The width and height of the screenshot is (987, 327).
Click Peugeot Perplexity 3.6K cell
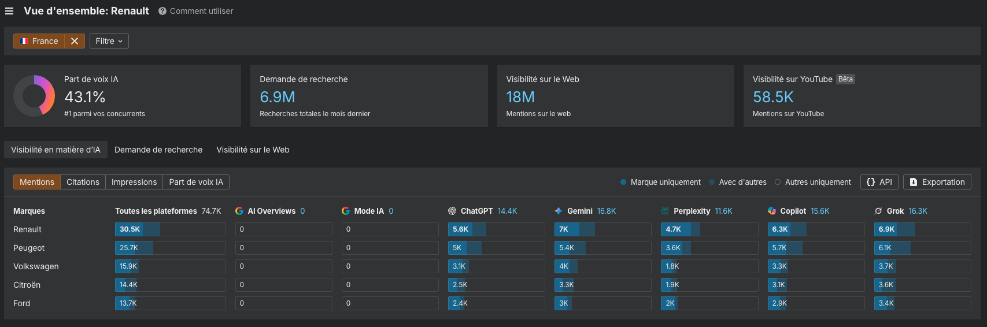pyautogui.click(x=709, y=248)
